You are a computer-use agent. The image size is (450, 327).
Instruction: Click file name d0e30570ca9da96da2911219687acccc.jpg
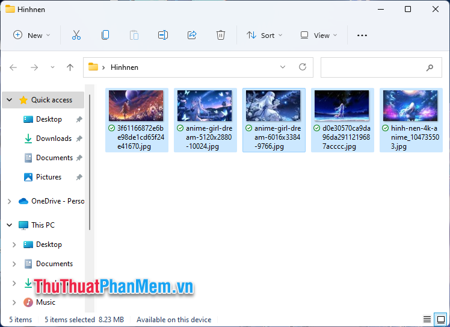tap(346, 137)
